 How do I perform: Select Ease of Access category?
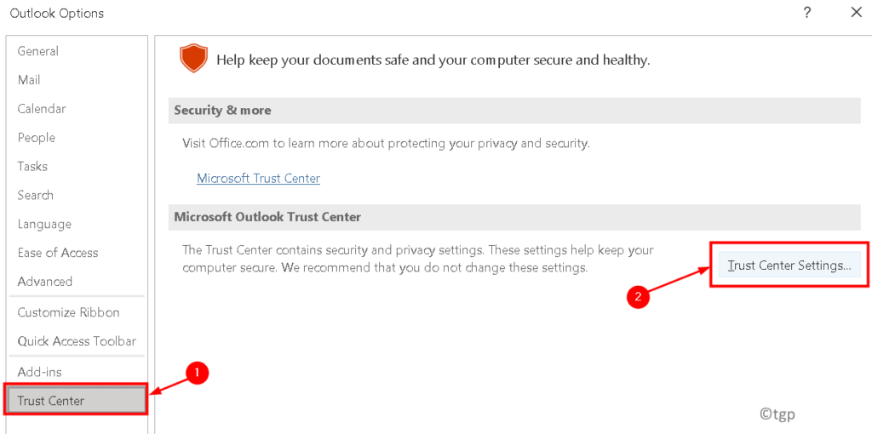click(58, 253)
